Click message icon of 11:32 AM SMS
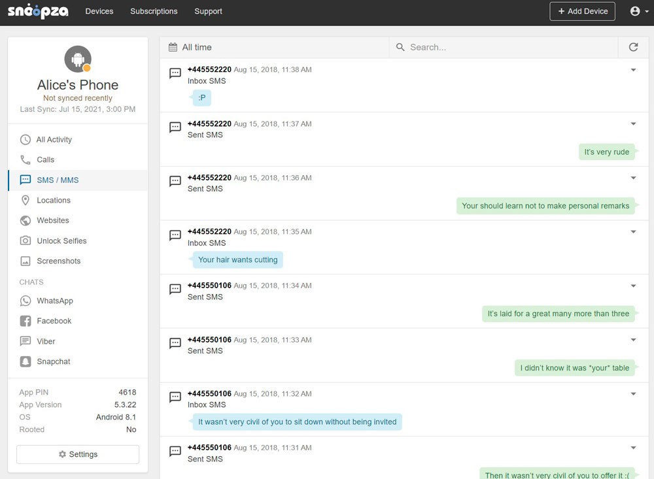The image size is (654, 479). point(175,397)
